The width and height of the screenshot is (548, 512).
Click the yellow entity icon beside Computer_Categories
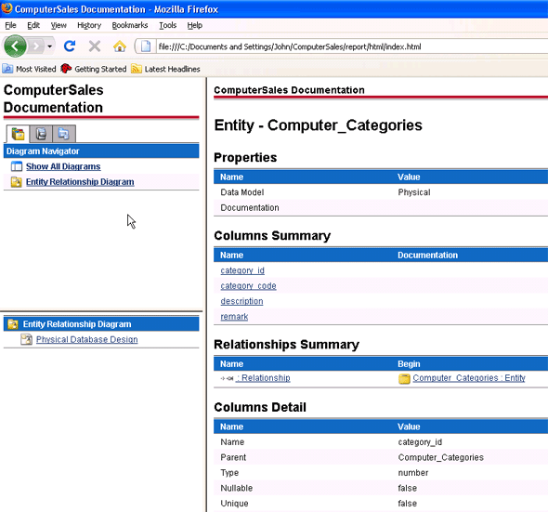pos(404,378)
